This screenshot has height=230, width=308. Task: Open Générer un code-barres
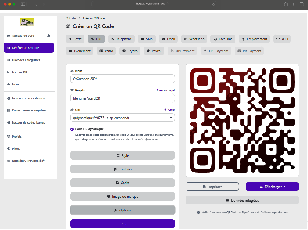28,98
